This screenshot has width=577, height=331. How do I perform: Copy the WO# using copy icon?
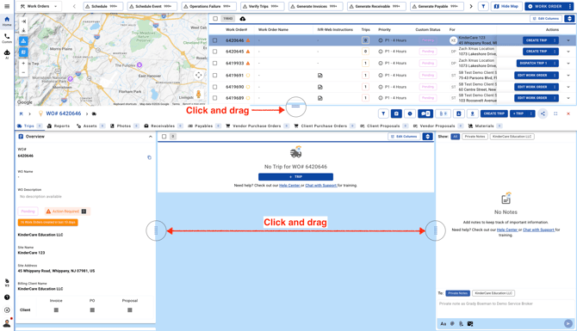[149, 157]
